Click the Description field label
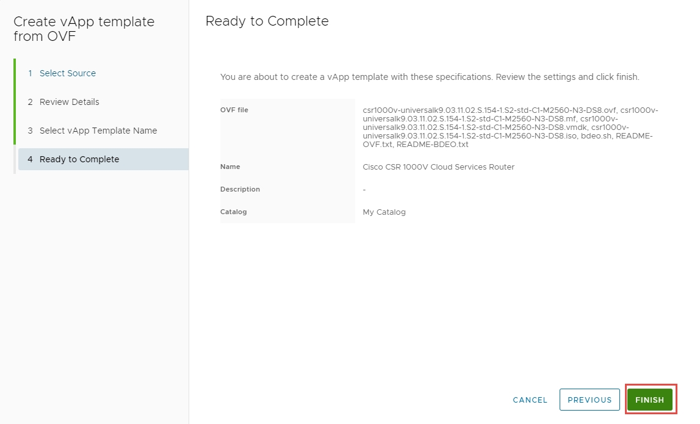The width and height of the screenshot is (700, 424). click(240, 189)
